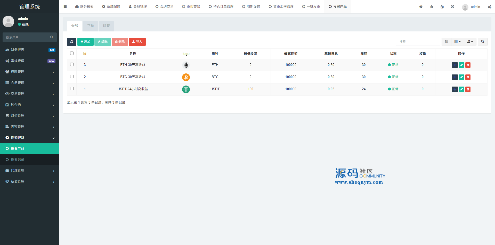Check the checkbox for USDT-24小时高收益 row

click(x=72, y=89)
